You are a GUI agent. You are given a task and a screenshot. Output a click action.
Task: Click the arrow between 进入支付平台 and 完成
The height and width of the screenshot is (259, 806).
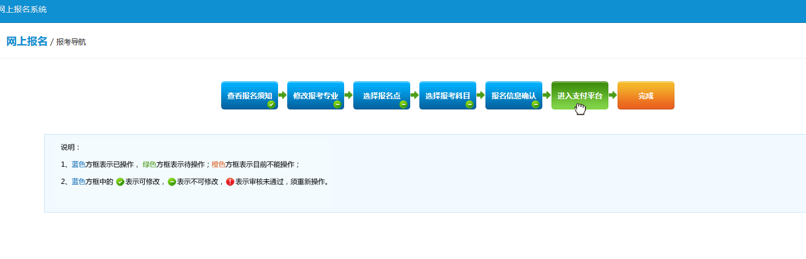[x=613, y=95]
